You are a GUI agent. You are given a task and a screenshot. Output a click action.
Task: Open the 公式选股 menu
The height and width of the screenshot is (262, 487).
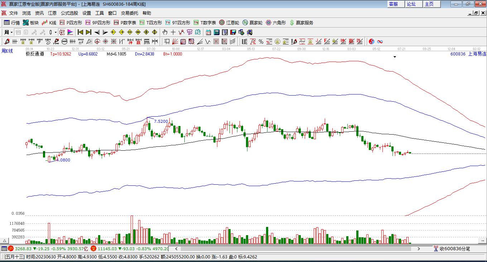69,13
